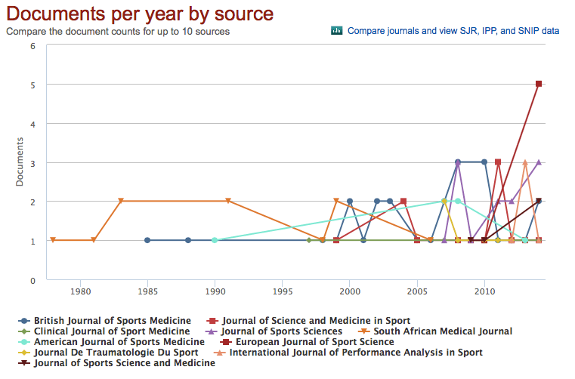Click the cyan American Journal of Sports Medicine legend marker
The image size is (575, 379).
point(25,341)
